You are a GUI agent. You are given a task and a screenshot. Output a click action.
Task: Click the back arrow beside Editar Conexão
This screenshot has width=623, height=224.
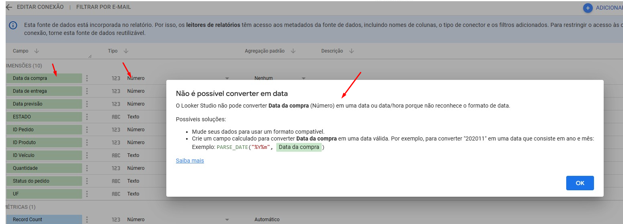point(9,7)
